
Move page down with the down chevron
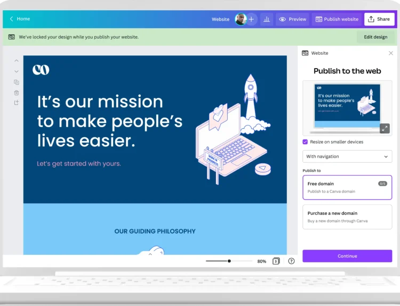[17, 71]
